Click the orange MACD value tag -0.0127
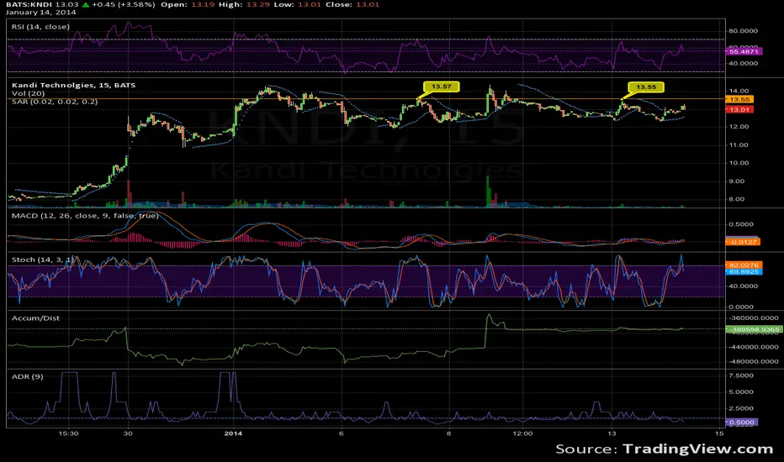The image size is (784, 462). (743, 242)
